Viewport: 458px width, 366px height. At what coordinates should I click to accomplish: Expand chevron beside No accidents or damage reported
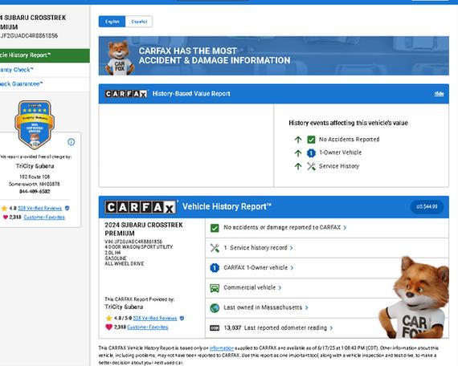(x=345, y=228)
